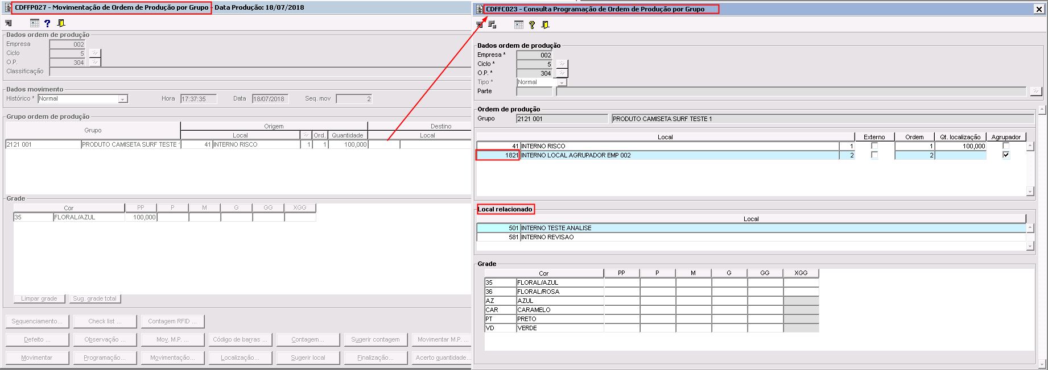
Task: Click the CDFFC023 main scrollbar down arrow
Action: 1042,363
